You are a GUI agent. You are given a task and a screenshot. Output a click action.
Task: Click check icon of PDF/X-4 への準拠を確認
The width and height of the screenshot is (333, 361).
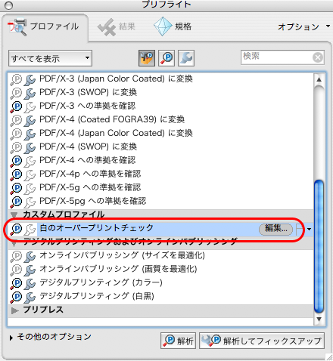[16, 161]
